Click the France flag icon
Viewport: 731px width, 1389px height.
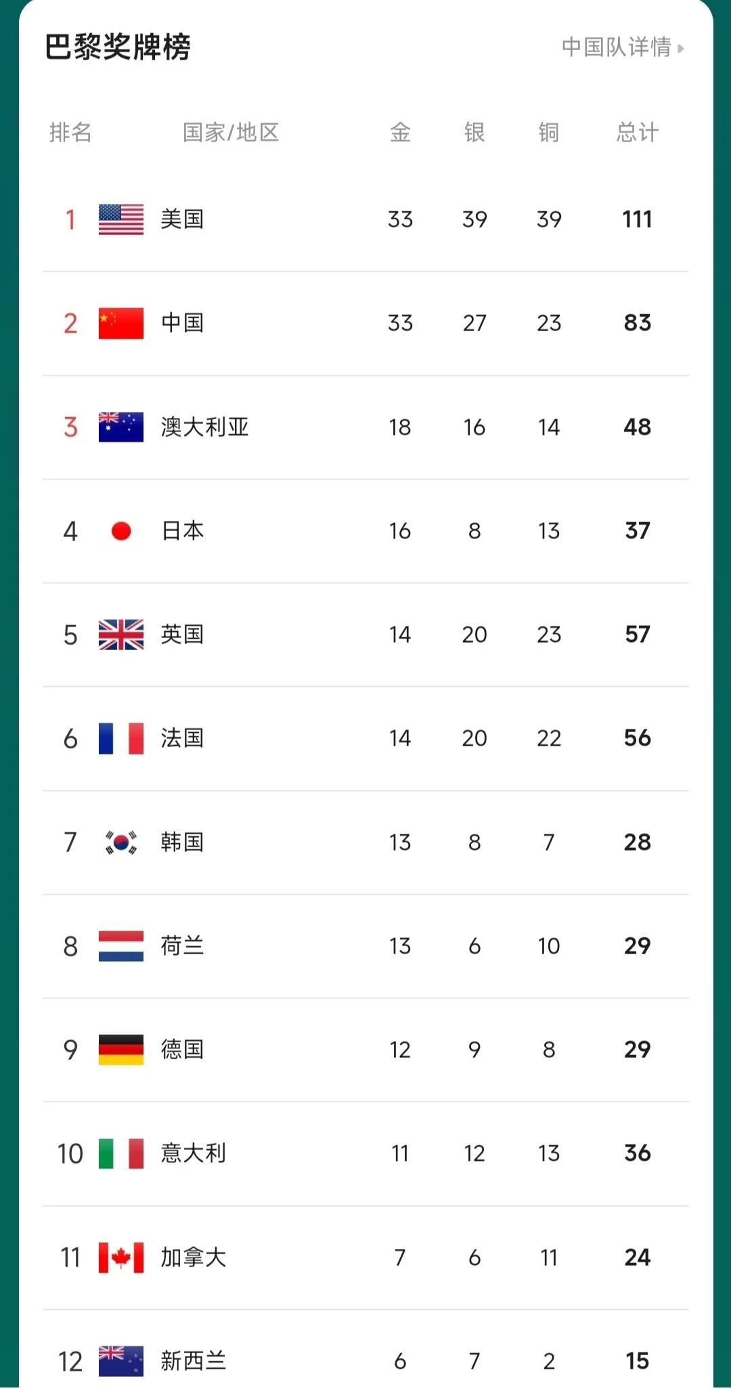click(121, 738)
